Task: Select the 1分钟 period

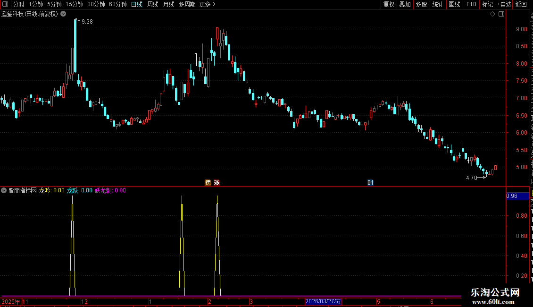Action: click(36, 4)
